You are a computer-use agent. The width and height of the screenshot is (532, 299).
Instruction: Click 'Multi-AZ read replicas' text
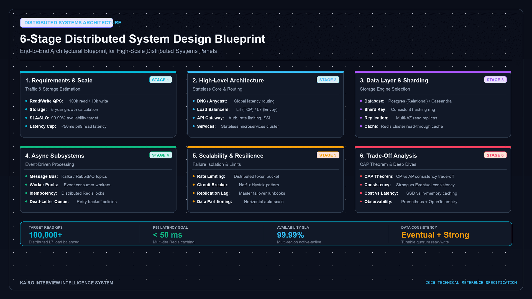point(416,118)
